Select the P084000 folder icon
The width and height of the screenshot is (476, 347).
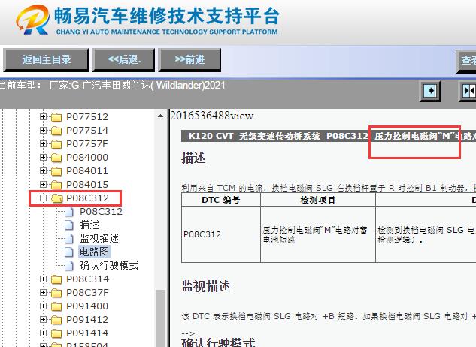56,158
